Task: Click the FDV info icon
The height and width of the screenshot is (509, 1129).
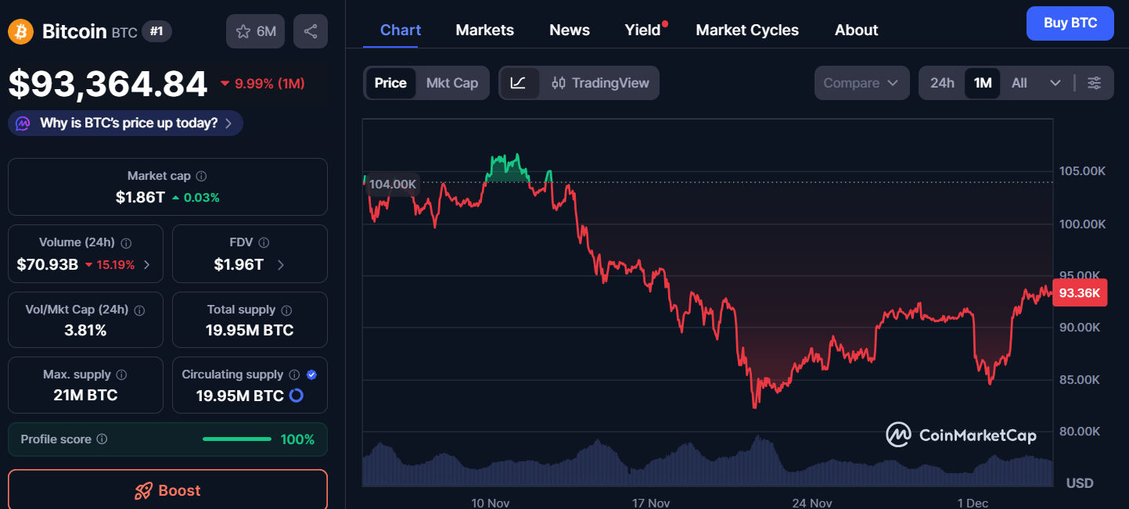Action: (264, 243)
